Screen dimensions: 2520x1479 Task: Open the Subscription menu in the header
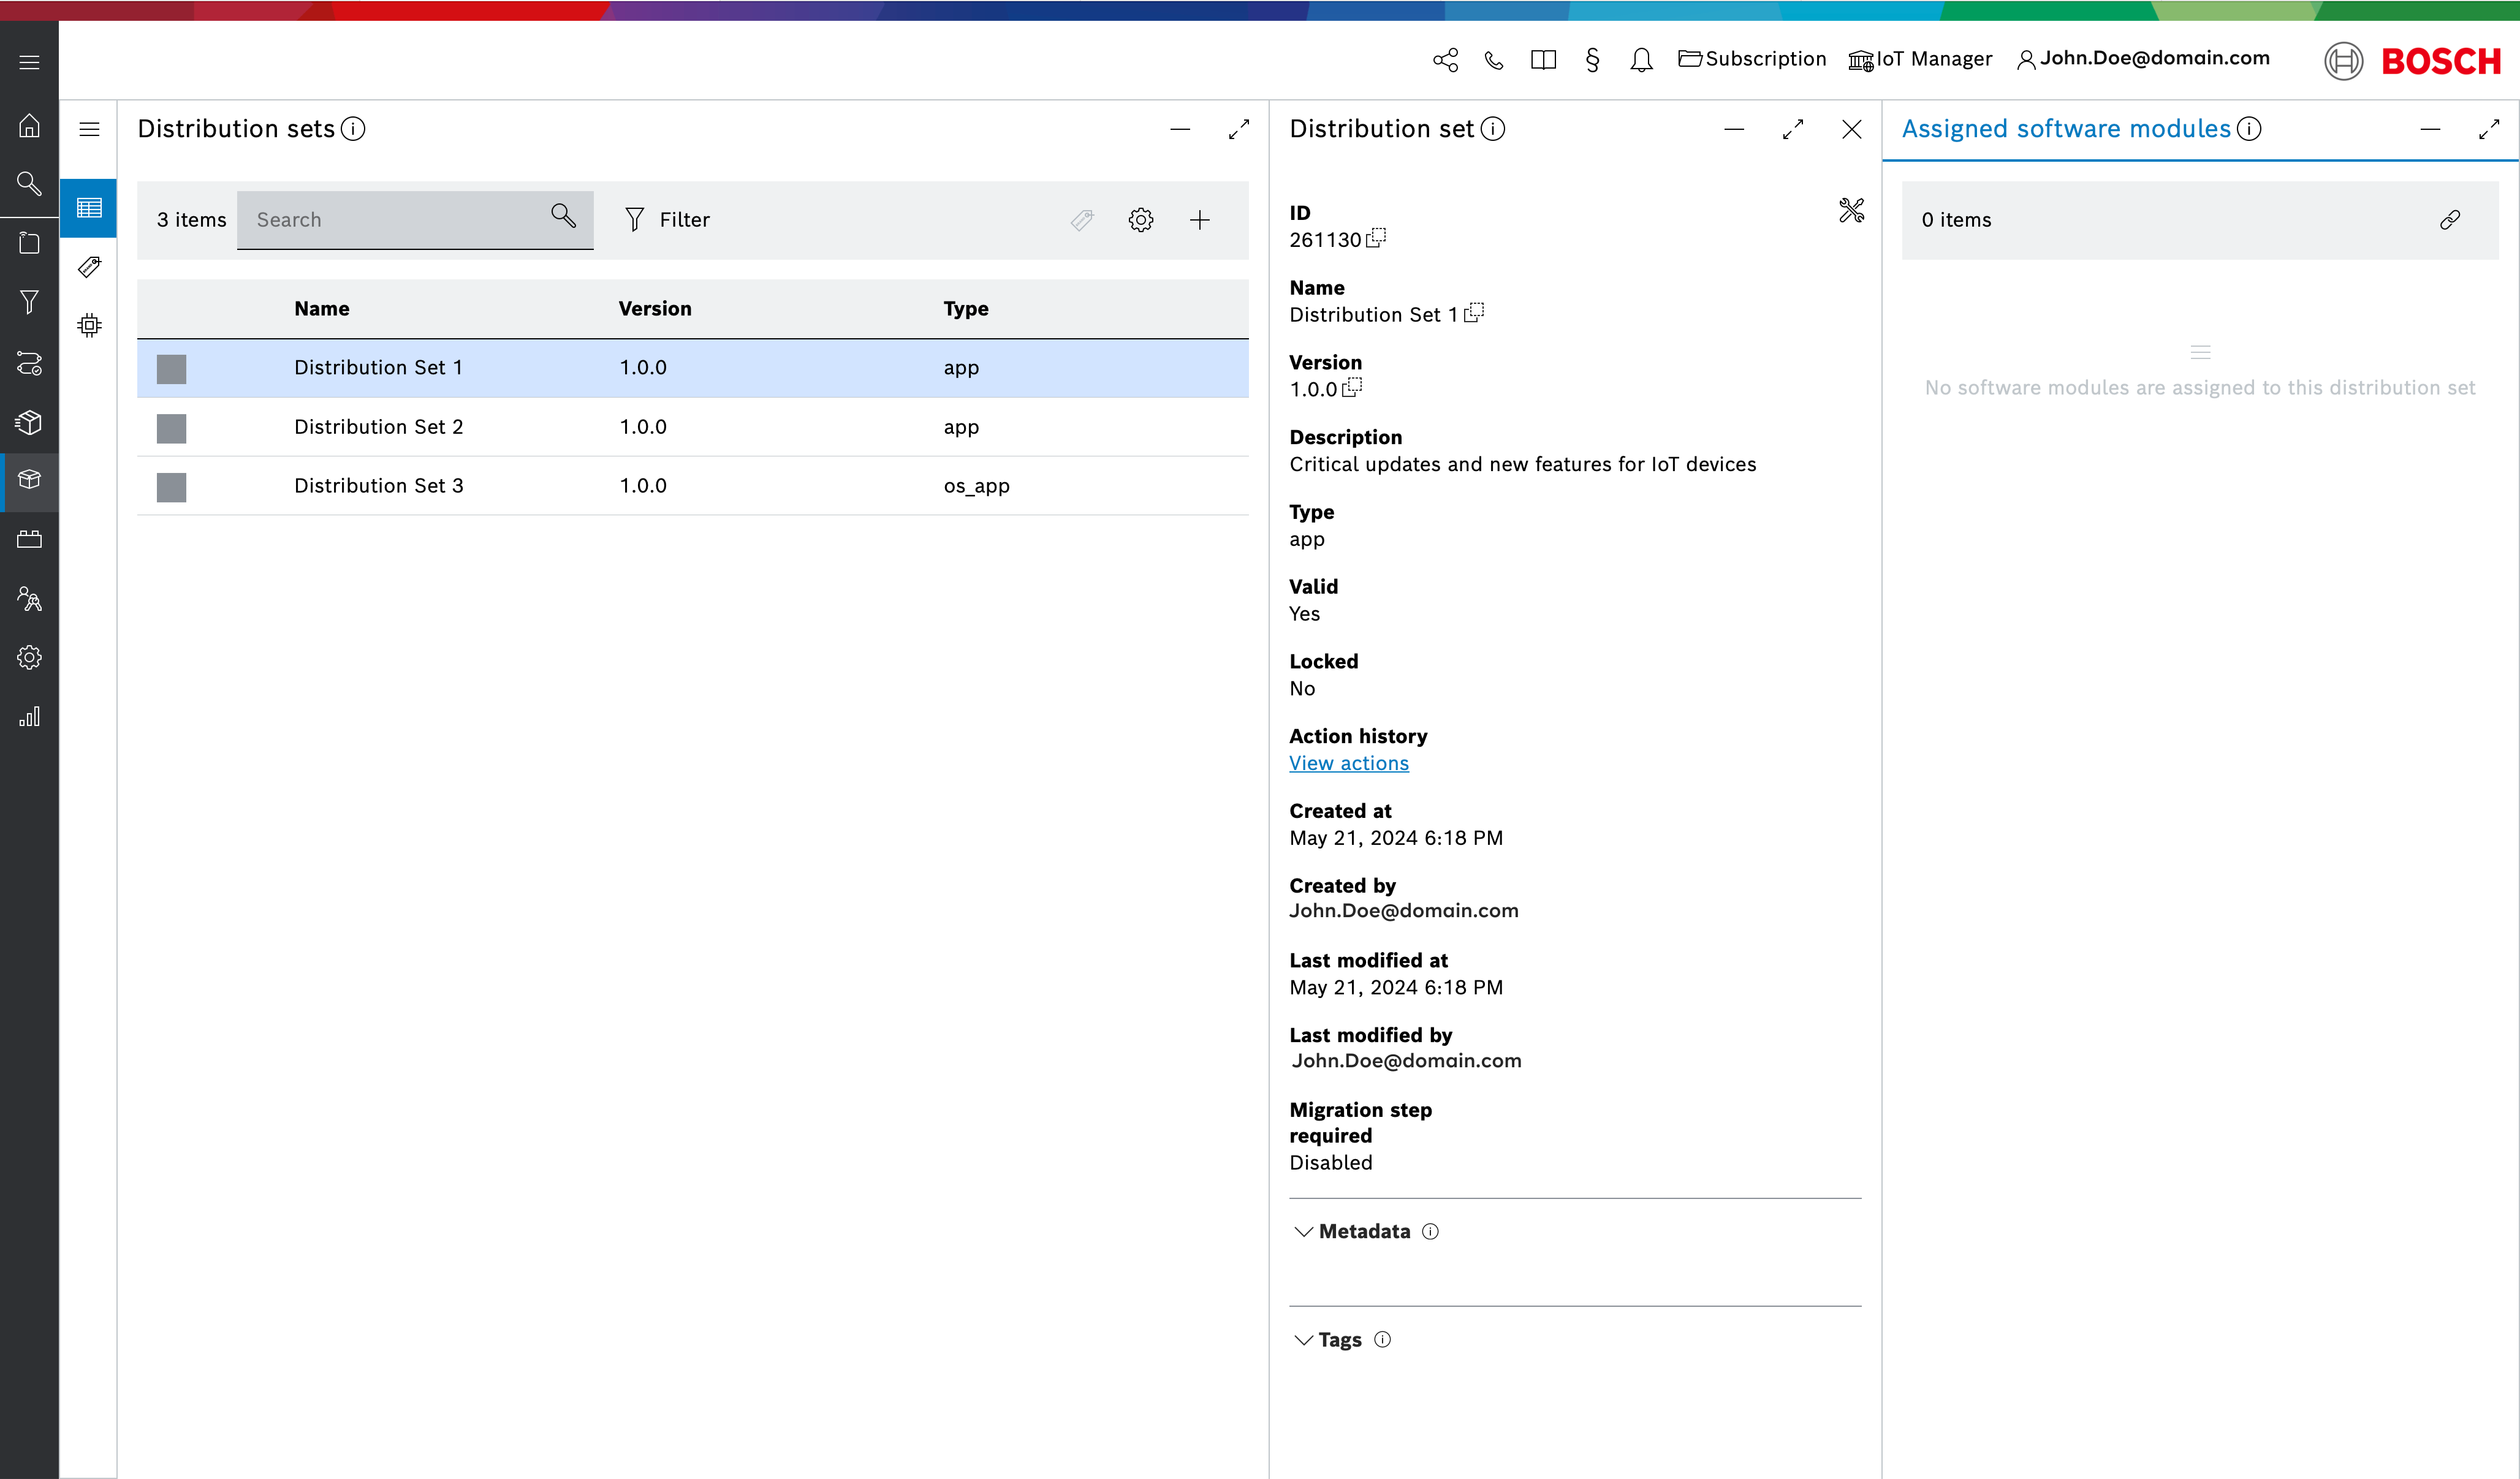tap(1752, 59)
